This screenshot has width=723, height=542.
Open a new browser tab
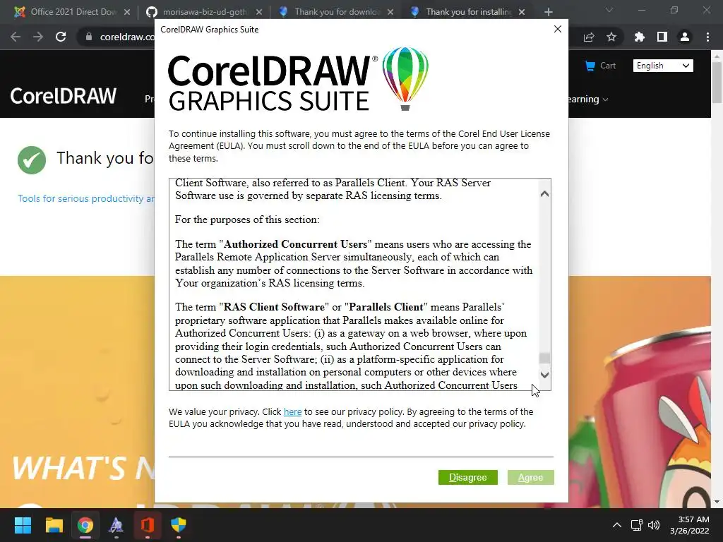(x=548, y=12)
